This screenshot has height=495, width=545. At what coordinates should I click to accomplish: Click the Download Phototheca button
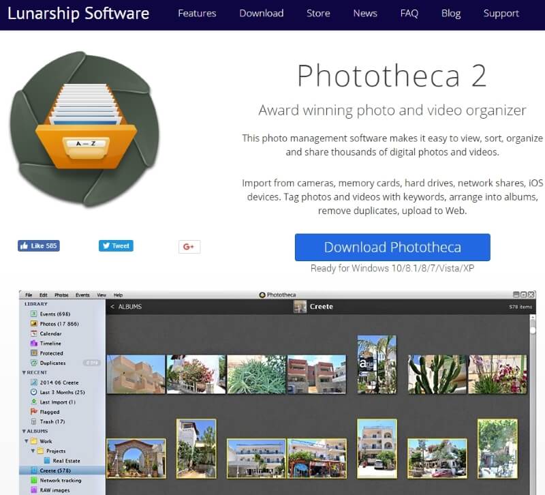click(392, 247)
